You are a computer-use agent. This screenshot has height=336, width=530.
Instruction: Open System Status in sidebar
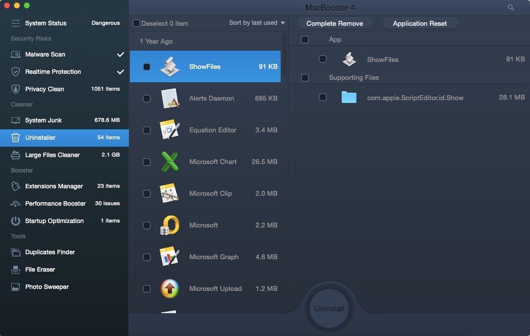click(64, 23)
